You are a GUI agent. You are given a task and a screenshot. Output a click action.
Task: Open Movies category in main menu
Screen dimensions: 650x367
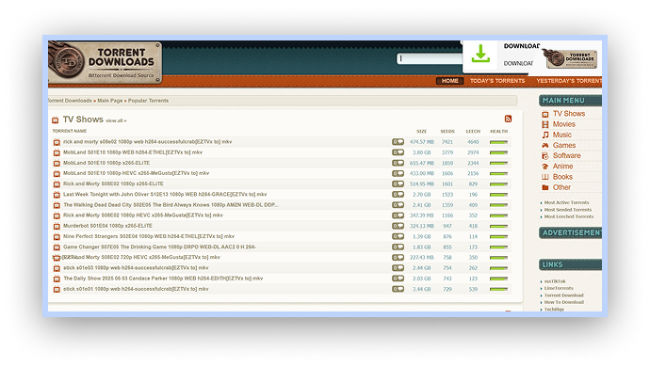tap(563, 124)
